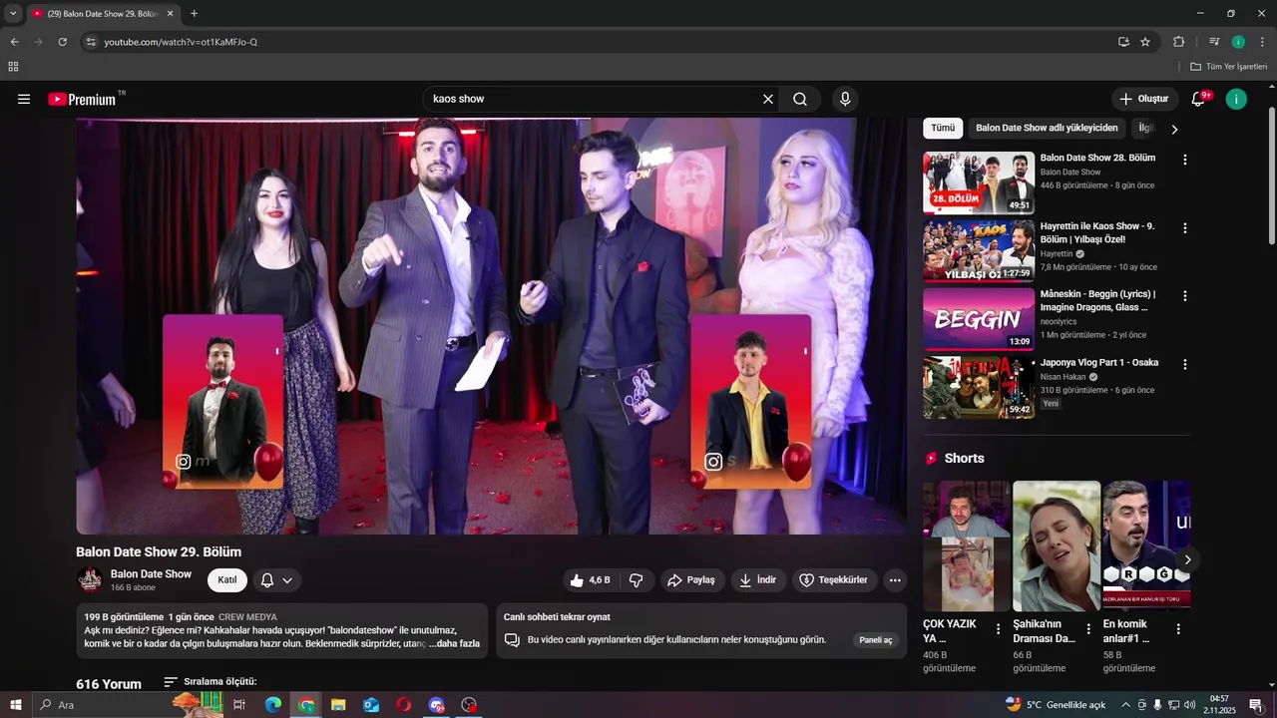Screen dimensions: 1277x718
Task: Open Tüm Yer İşaretleri bookmarks folder
Action: 1228,67
